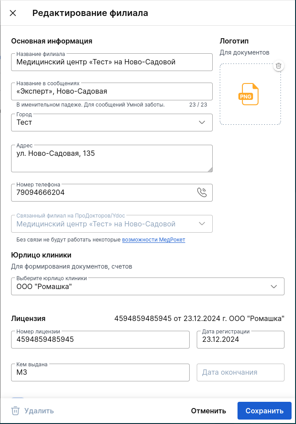Click the Отменить button
Viewport: 296px width, 424px height.
click(208, 411)
